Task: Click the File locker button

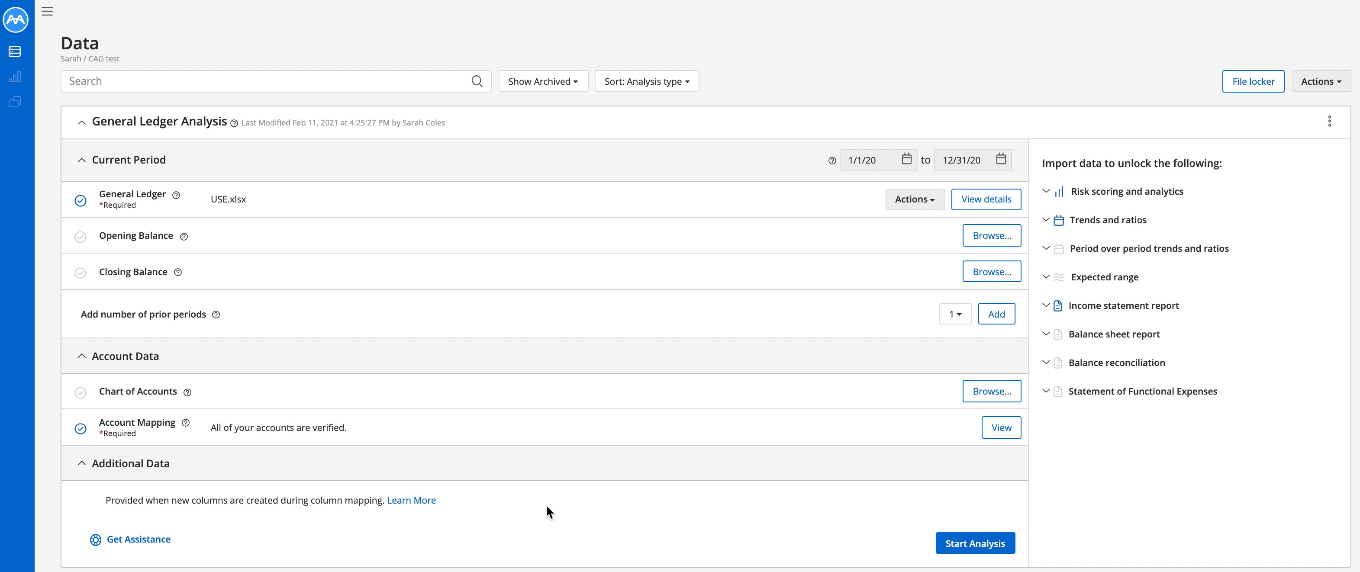Action: pos(1254,81)
